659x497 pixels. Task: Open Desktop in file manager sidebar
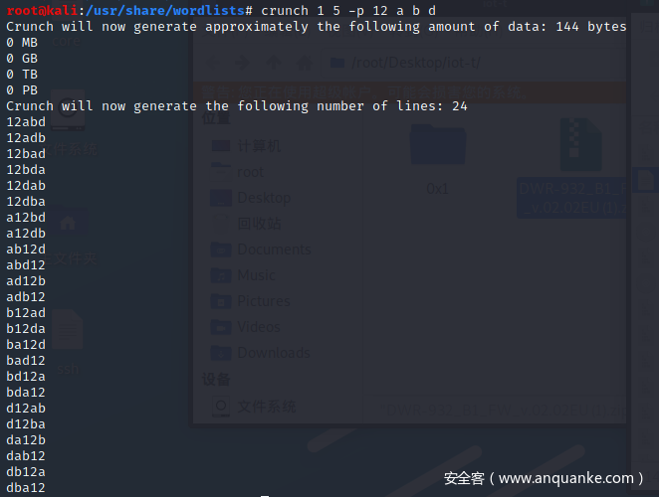pos(251,198)
